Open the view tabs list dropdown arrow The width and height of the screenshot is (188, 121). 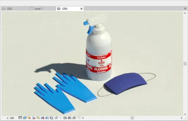click(x=185, y=9)
